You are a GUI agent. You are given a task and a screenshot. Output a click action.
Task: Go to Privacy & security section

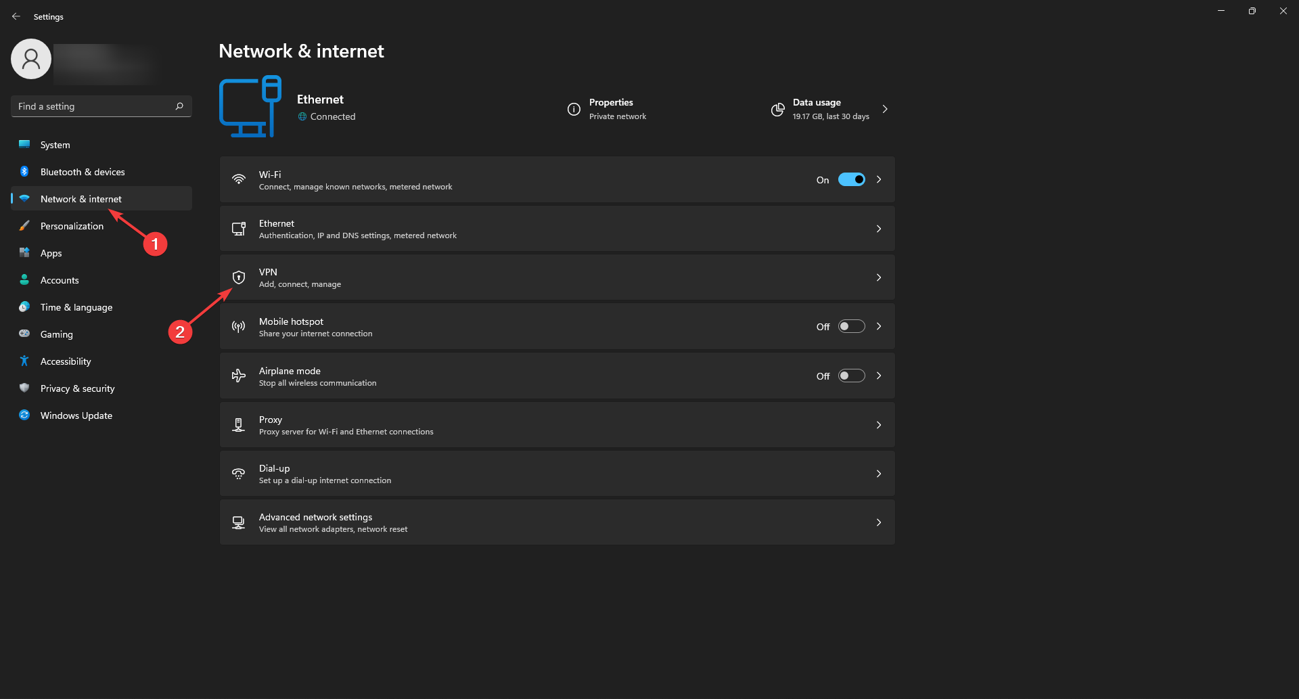pos(101,388)
